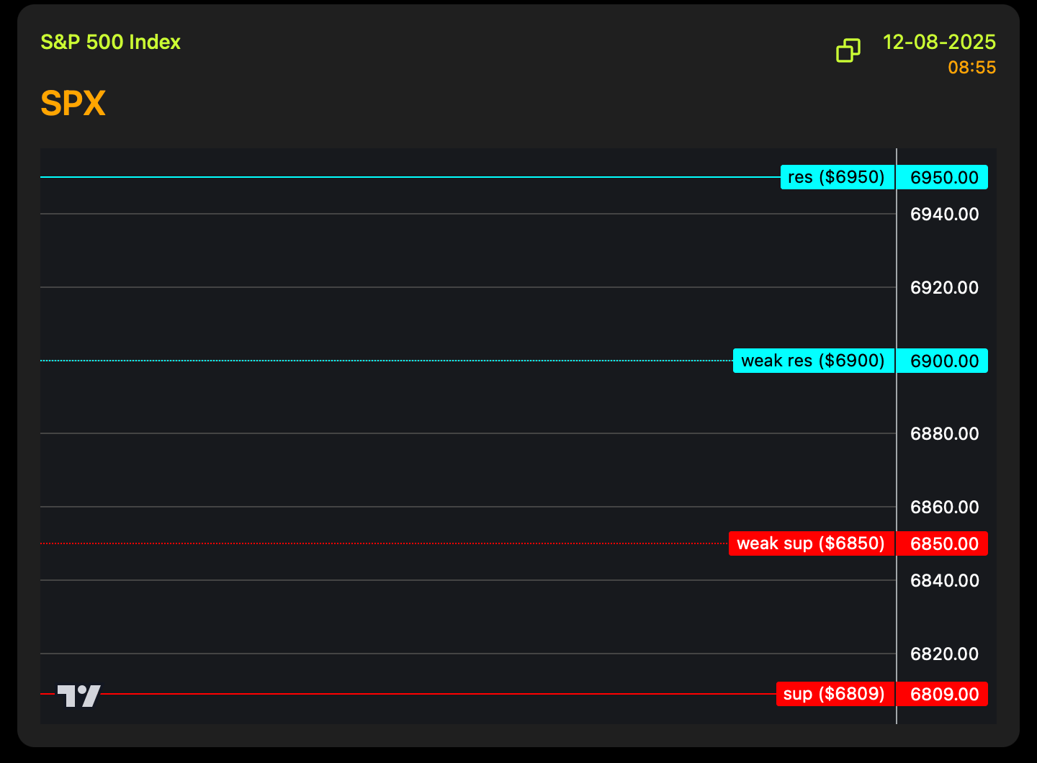
Task: Click the 6940.00 price axis label
Action: click(x=944, y=214)
